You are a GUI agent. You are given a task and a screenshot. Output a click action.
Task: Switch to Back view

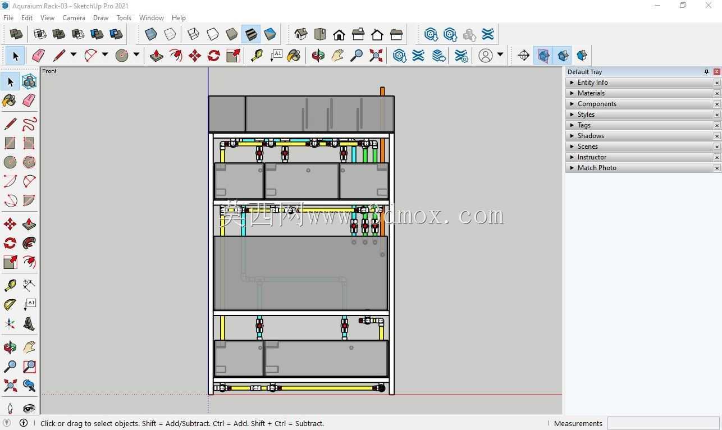coord(377,34)
